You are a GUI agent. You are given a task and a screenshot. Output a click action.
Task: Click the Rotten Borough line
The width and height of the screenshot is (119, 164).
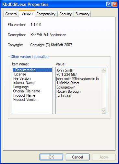click(x=68, y=91)
